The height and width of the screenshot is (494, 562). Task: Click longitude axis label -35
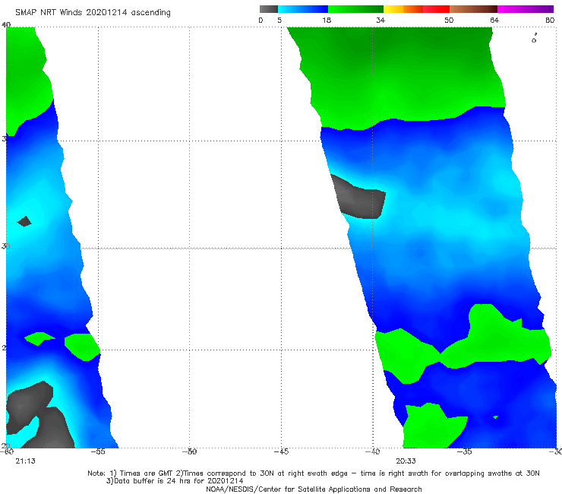(465, 451)
